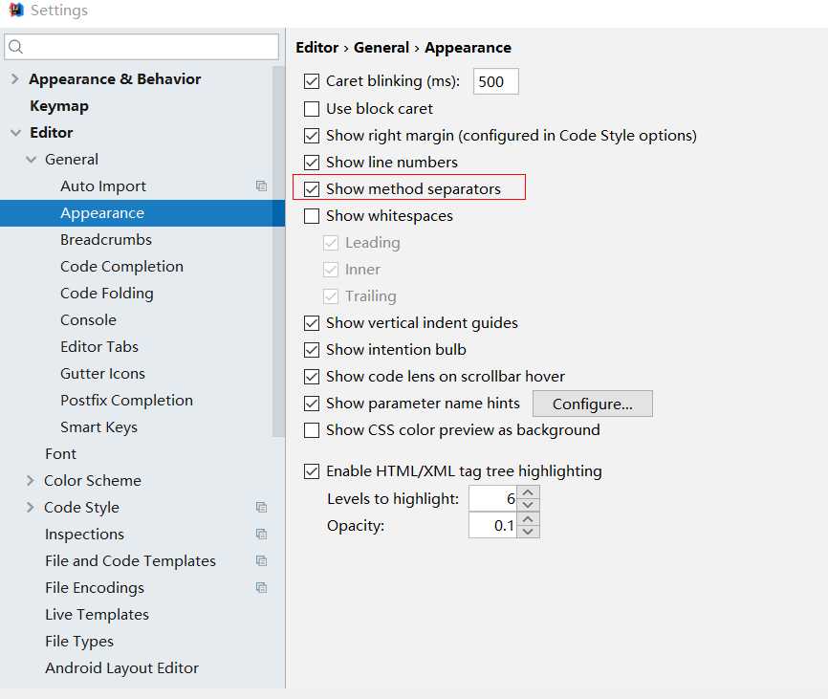Uncheck Show method separators
The width and height of the screenshot is (828, 699).
tap(312, 189)
